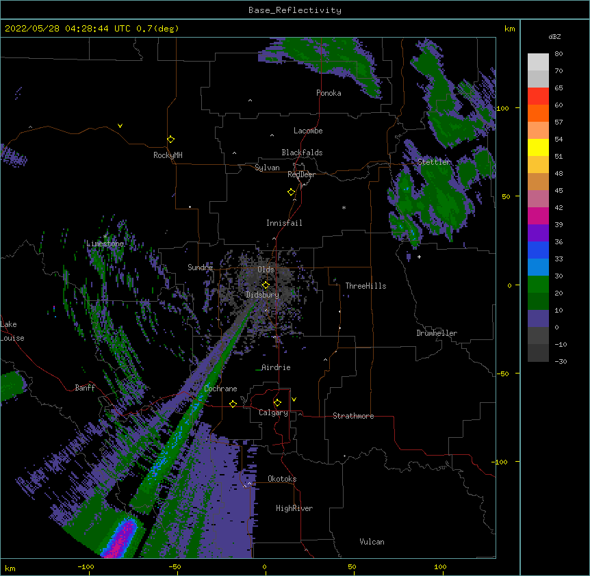Screen dimensions: 590x576
Task: Click the km unit label beside the timestamp
Action: 509,29
